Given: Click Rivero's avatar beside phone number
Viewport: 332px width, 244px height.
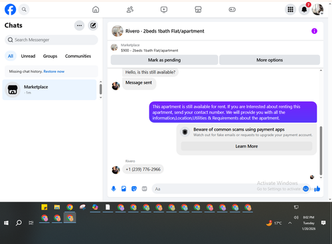Looking at the screenshot, I should click(116, 170).
